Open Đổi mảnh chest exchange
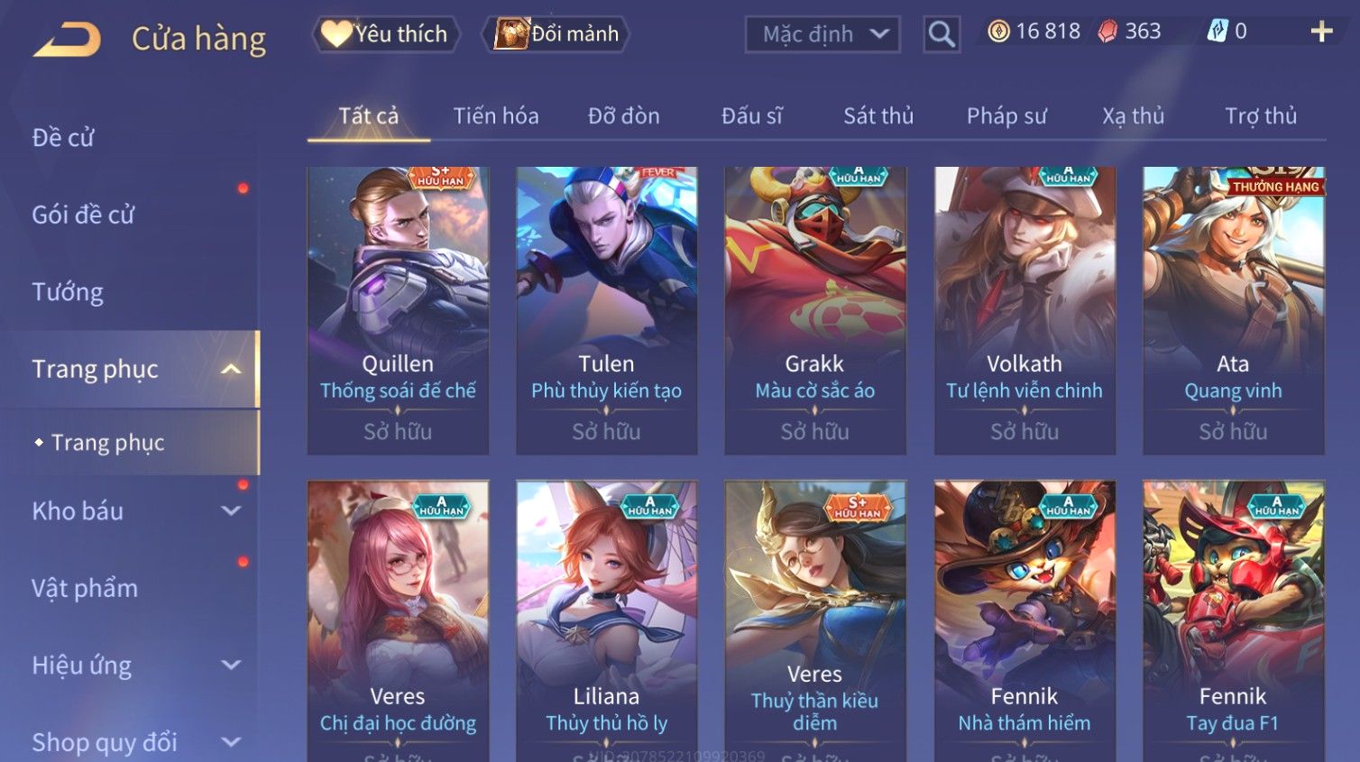 [x=556, y=34]
